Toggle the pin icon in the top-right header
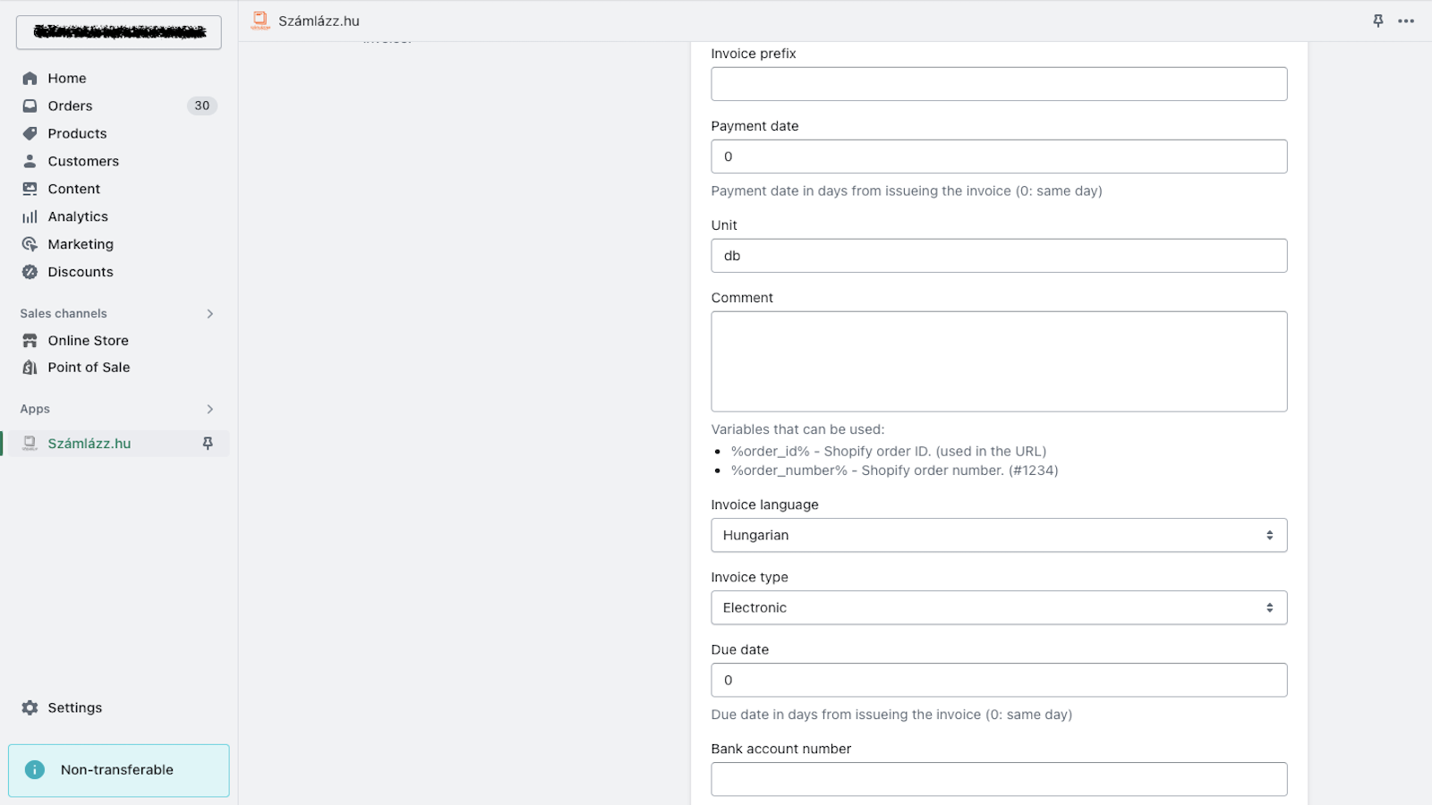The height and width of the screenshot is (805, 1432). click(x=1377, y=21)
